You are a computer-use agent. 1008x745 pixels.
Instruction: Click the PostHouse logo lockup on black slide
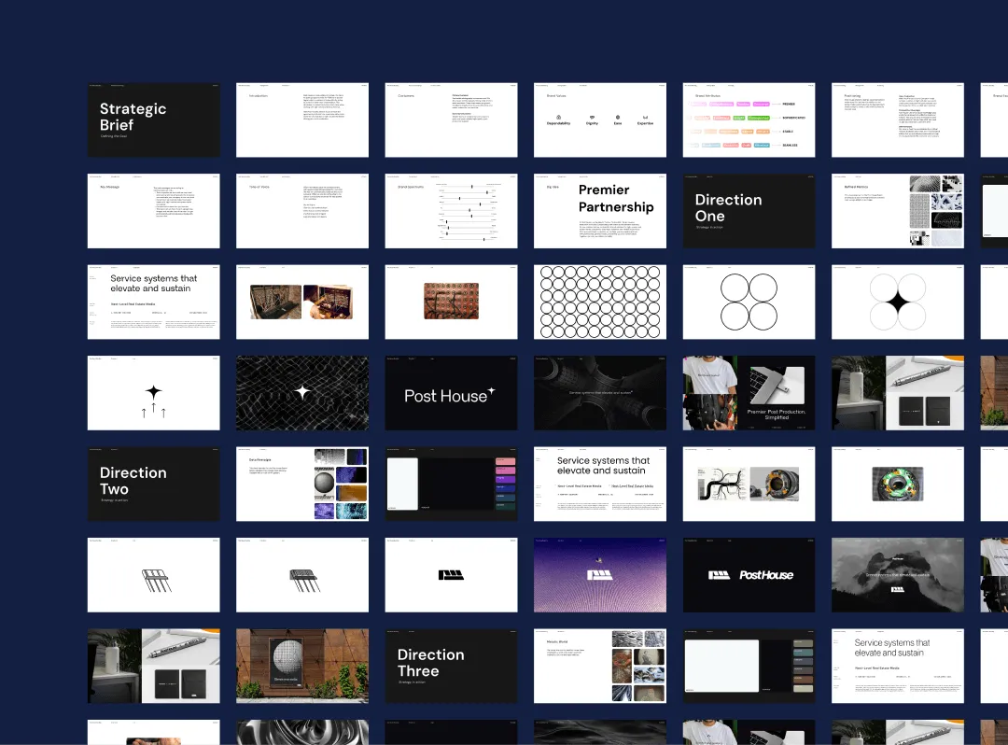click(749, 575)
